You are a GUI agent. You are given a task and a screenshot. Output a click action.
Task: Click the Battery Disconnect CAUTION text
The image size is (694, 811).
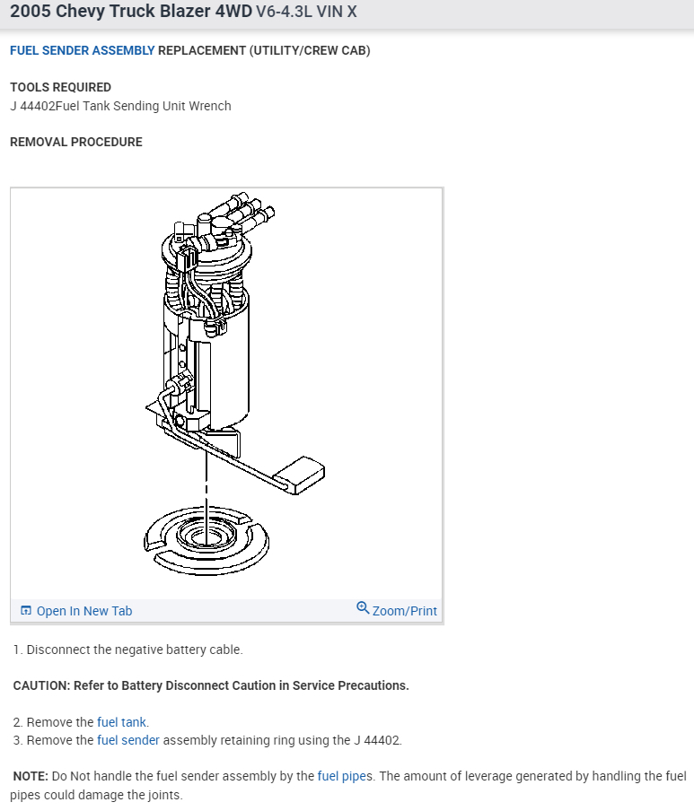click(x=211, y=685)
